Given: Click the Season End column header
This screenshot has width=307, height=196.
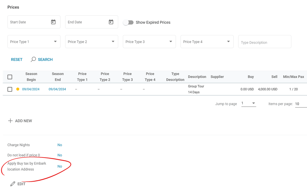Looking at the screenshot, I should 58,77.
